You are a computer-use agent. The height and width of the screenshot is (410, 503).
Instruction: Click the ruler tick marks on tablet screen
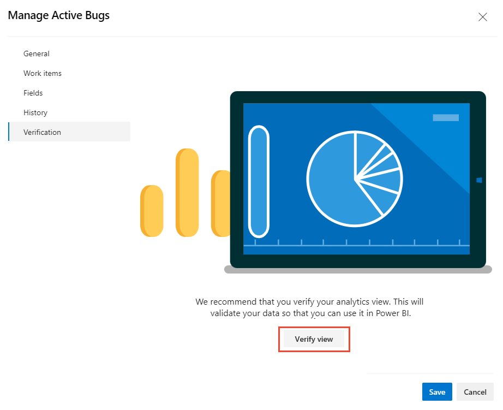[356, 243]
